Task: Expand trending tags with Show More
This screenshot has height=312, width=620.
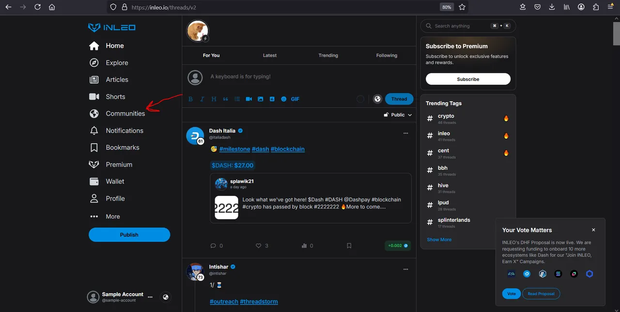Action: (x=439, y=239)
